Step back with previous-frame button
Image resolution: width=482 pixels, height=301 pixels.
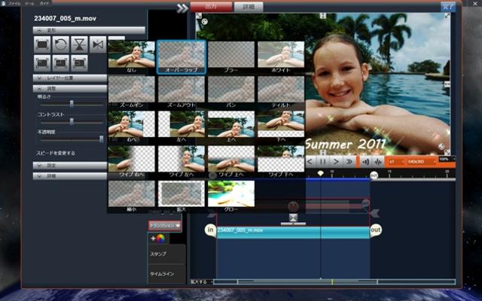[x=310, y=162]
